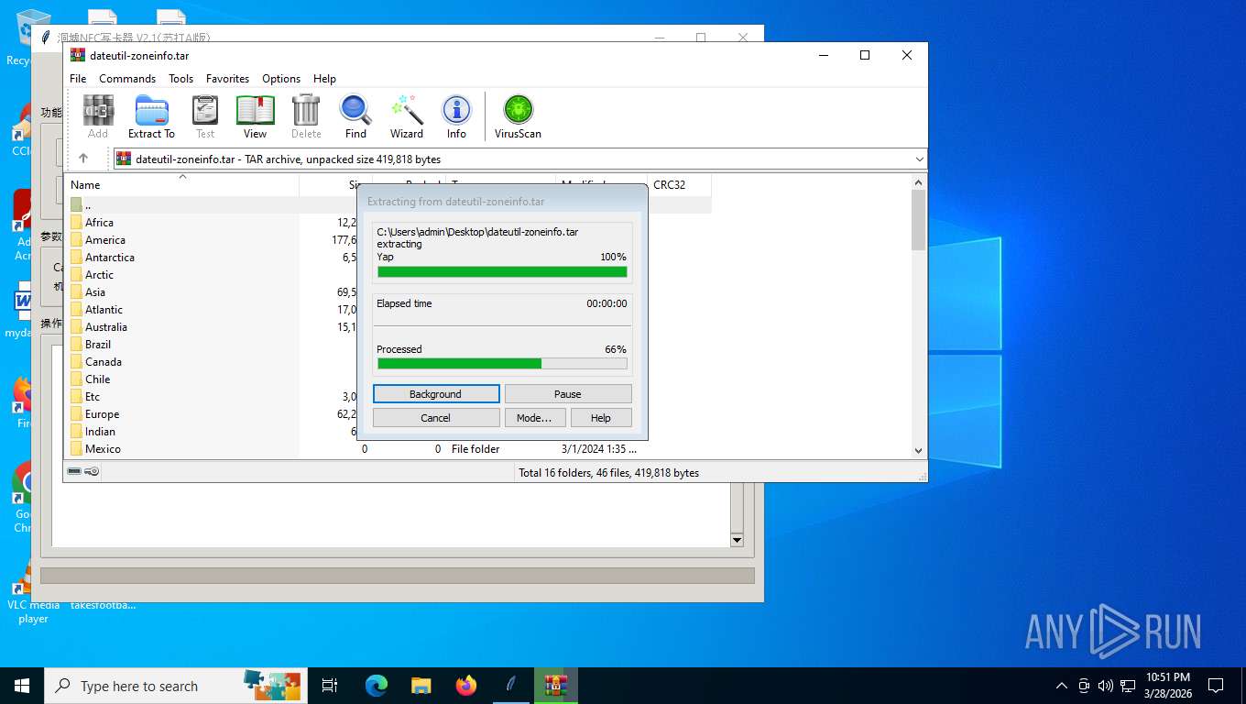Screen dimensions: 1246x704
Task: Click the Extract To toolbar icon
Action: 151,116
